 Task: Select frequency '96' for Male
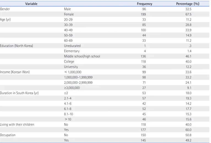144,9
